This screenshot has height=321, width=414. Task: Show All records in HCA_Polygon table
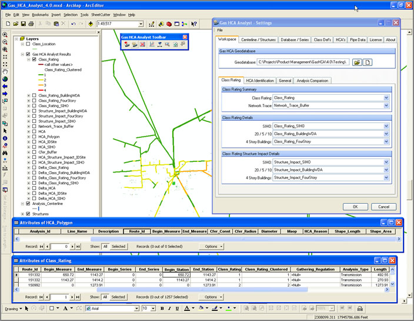tap(105, 246)
